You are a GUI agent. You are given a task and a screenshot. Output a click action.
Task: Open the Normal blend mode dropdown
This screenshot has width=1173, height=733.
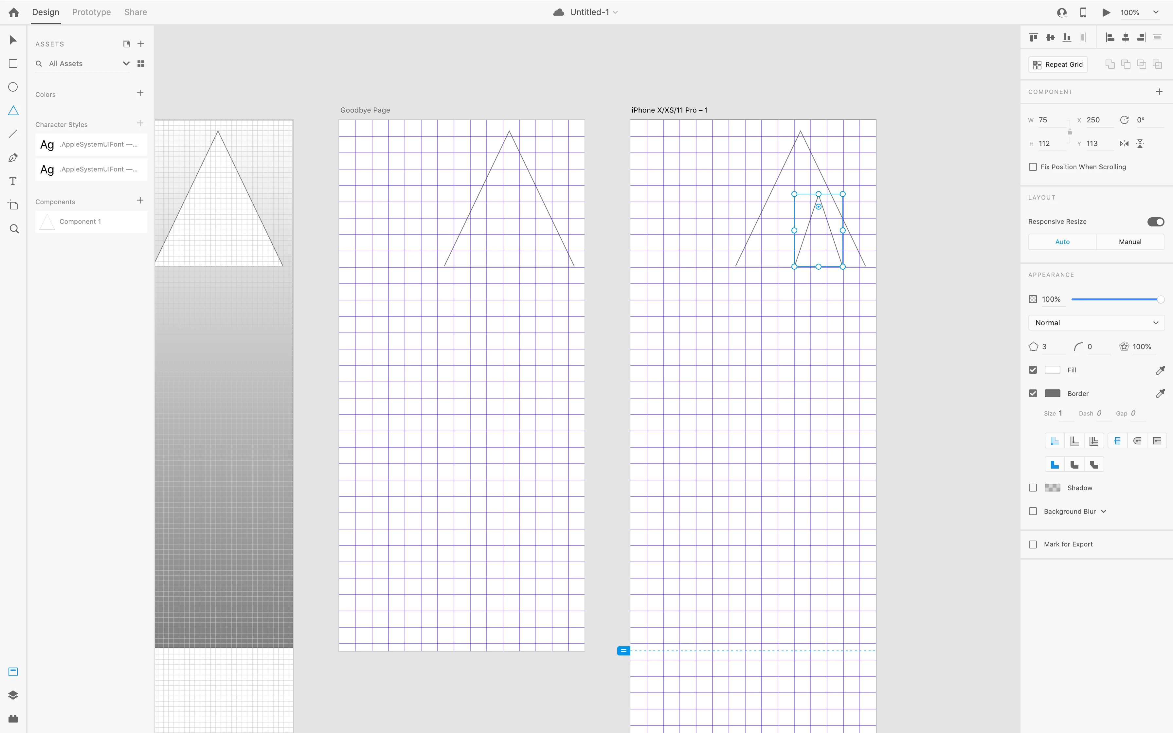click(x=1096, y=323)
